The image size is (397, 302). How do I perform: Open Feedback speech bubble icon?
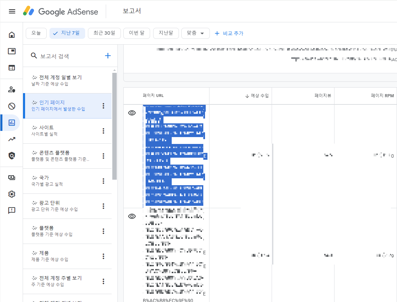coord(12,211)
